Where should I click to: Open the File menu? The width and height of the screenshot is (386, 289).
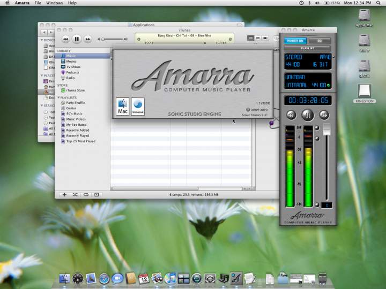[x=38, y=3]
